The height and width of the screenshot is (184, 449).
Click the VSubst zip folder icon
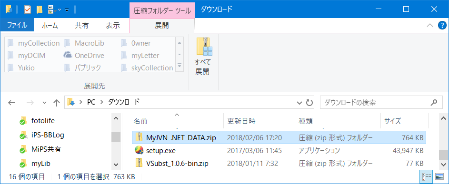click(x=139, y=163)
